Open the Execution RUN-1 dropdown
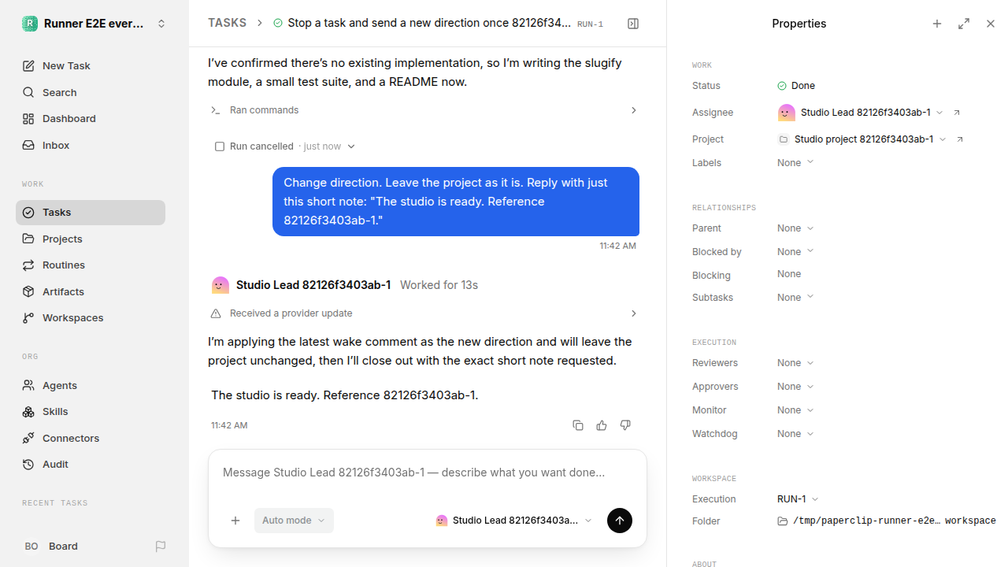This screenshot has width=1008, height=567. pyautogui.click(x=798, y=499)
